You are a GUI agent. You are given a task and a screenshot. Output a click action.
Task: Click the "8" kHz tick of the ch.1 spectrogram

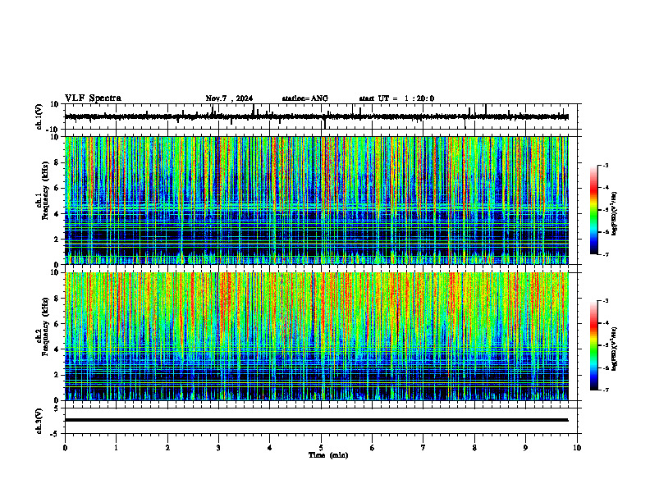coord(57,162)
